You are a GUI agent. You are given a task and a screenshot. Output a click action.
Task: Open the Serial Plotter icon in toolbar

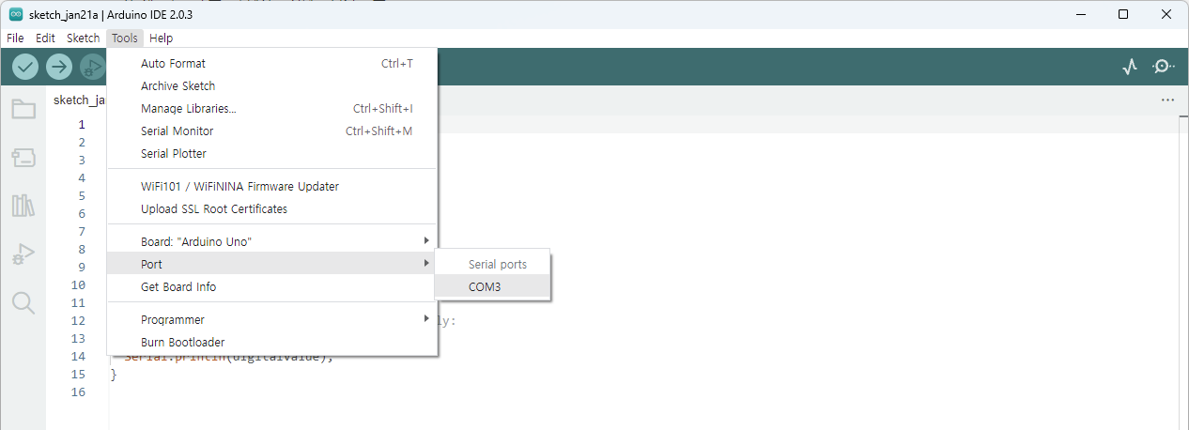coord(1131,67)
